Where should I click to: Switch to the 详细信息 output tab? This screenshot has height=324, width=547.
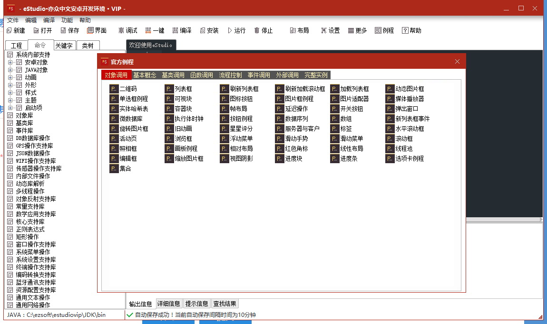click(169, 304)
